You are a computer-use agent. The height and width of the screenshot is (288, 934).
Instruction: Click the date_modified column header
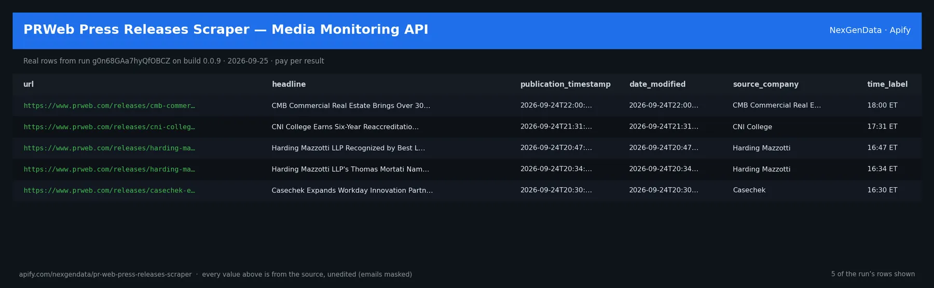[657, 84]
